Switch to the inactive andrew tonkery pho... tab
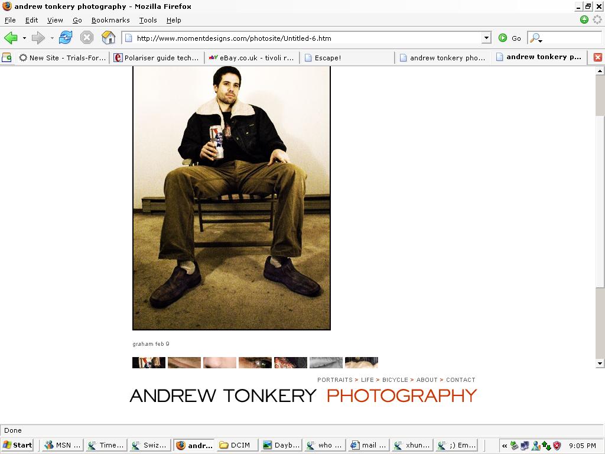Image resolution: width=605 pixels, height=454 pixels. (x=443, y=58)
